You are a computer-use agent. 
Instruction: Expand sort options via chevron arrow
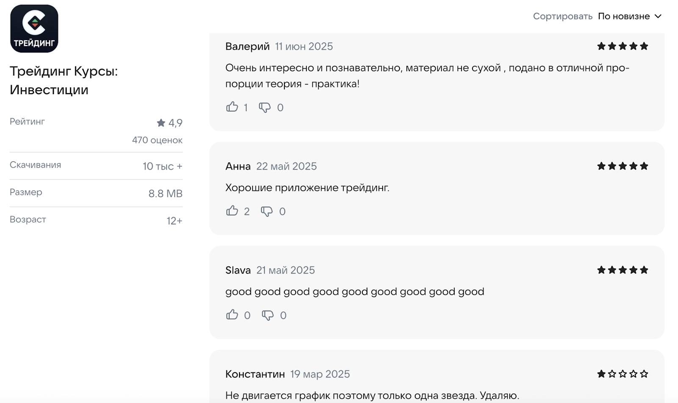pyautogui.click(x=658, y=17)
